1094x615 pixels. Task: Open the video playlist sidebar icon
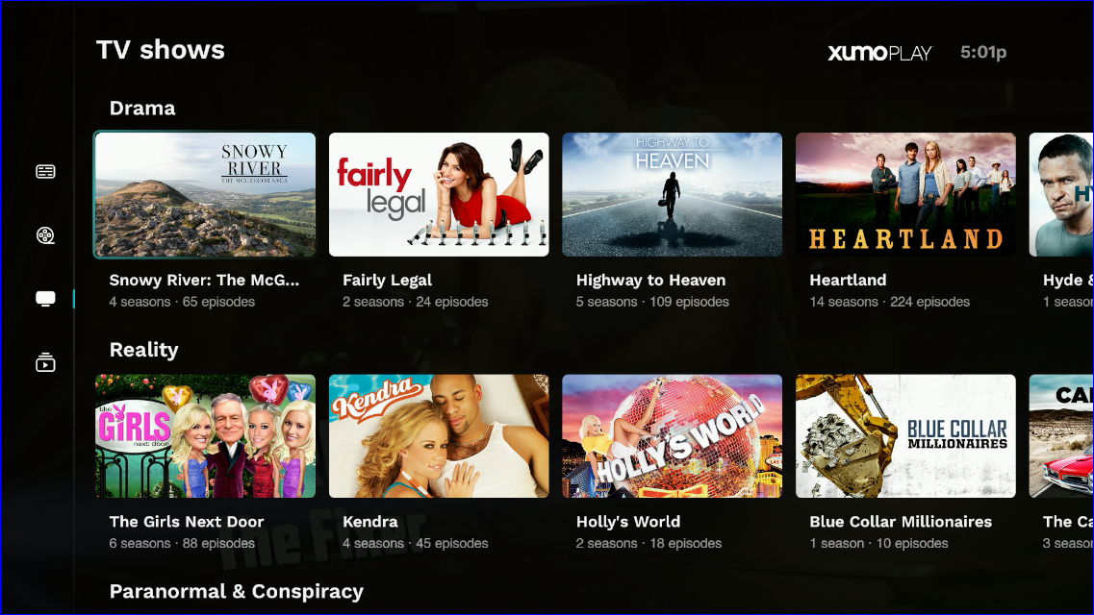45,362
